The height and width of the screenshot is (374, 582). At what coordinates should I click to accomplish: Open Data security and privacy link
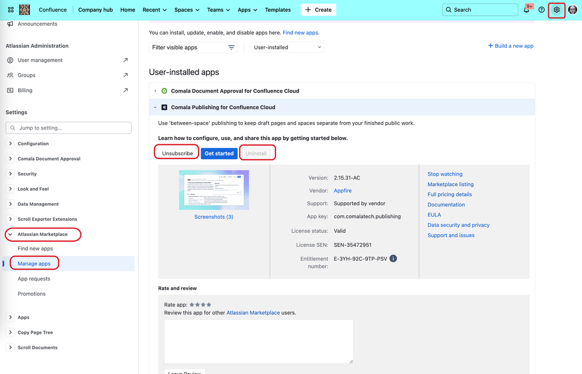(x=458, y=225)
